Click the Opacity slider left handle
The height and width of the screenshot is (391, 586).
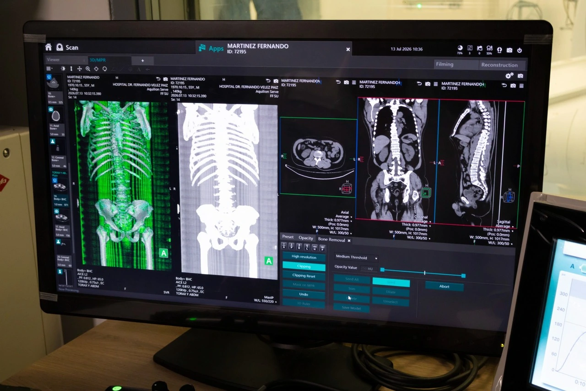382,270
